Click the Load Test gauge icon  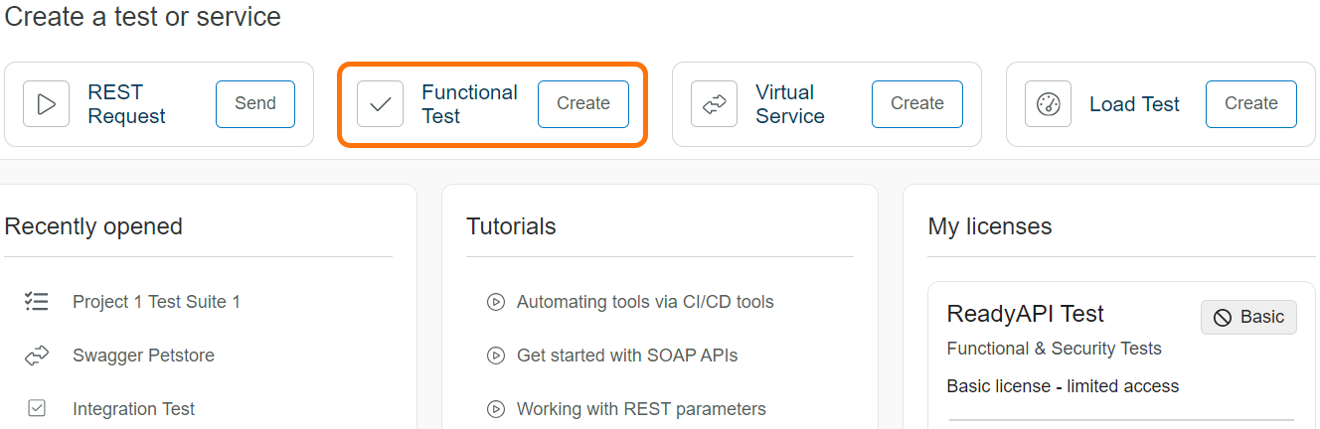(x=1049, y=104)
